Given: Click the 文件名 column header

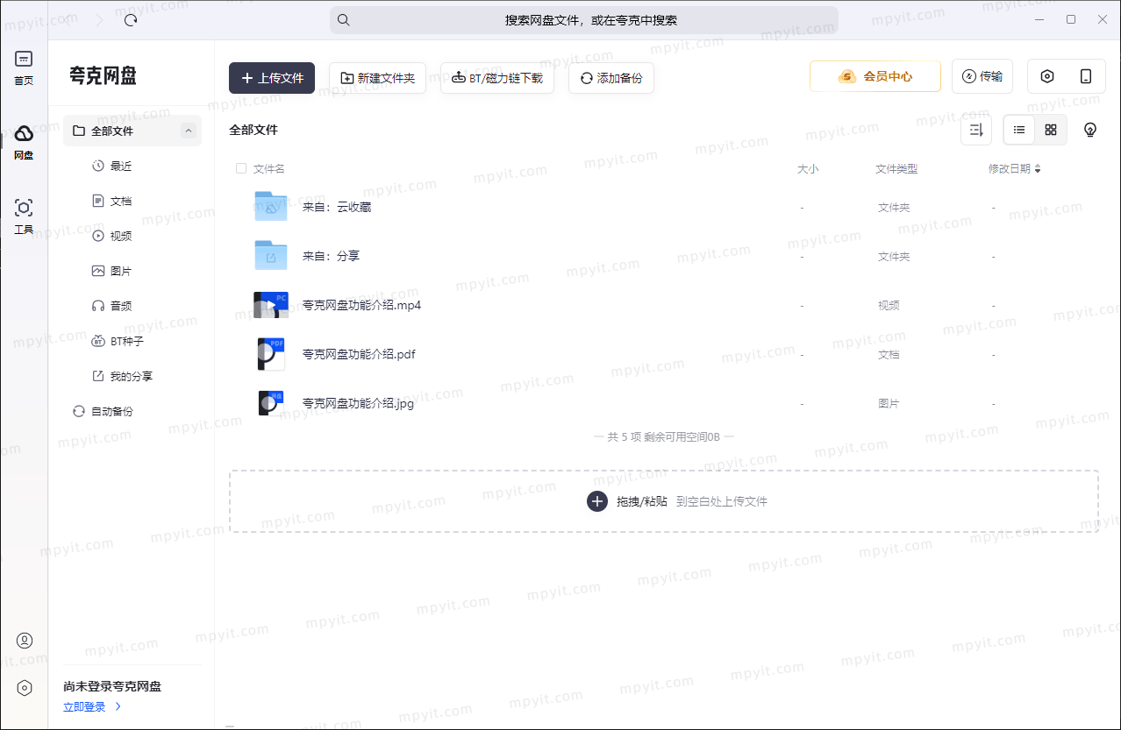Looking at the screenshot, I should click(x=269, y=169).
